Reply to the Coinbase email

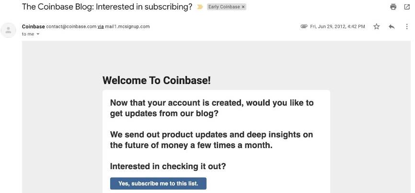[x=392, y=27]
